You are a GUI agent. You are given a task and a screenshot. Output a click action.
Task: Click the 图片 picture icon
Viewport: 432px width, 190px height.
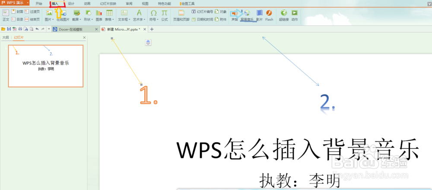tap(49, 13)
